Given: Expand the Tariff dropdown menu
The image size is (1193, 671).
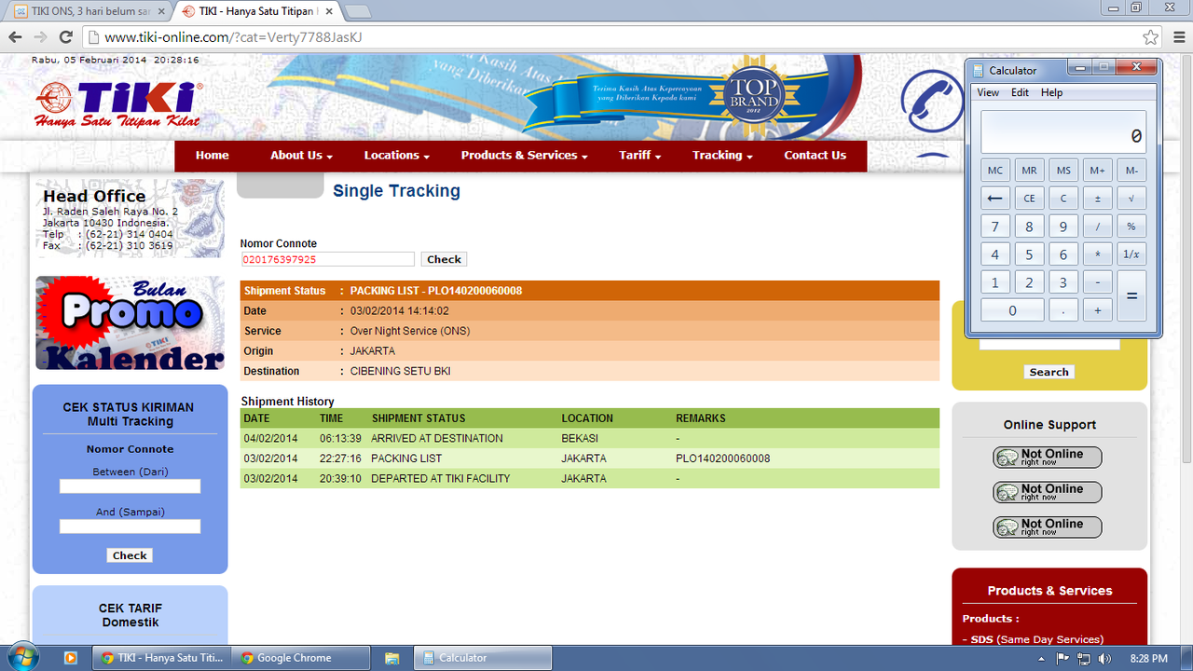Looking at the screenshot, I should (639, 156).
